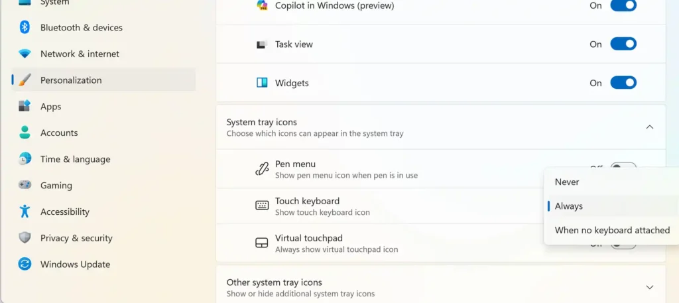Turn off Copilot in Windows toggle

(x=623, y=5)
